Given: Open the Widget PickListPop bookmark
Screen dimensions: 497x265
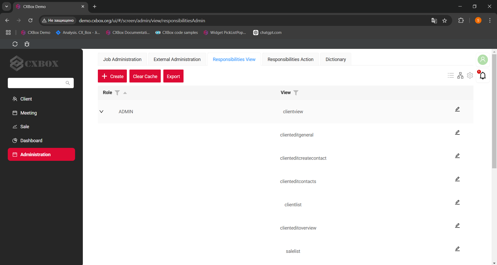Looking at the screenshot, I should [225, 32].
